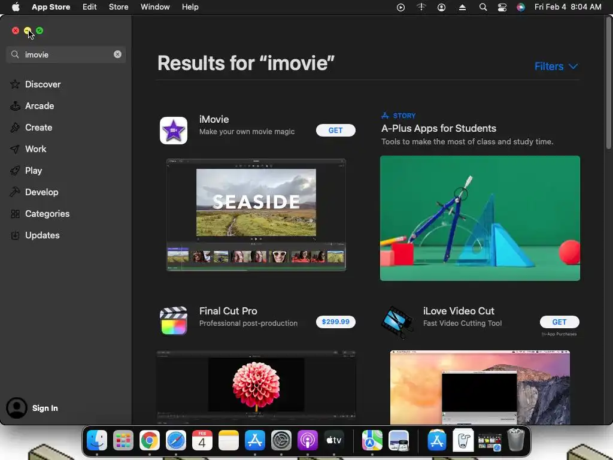Open Finder from the dock
Screen dimensions: 613x460
pos(96,440)
